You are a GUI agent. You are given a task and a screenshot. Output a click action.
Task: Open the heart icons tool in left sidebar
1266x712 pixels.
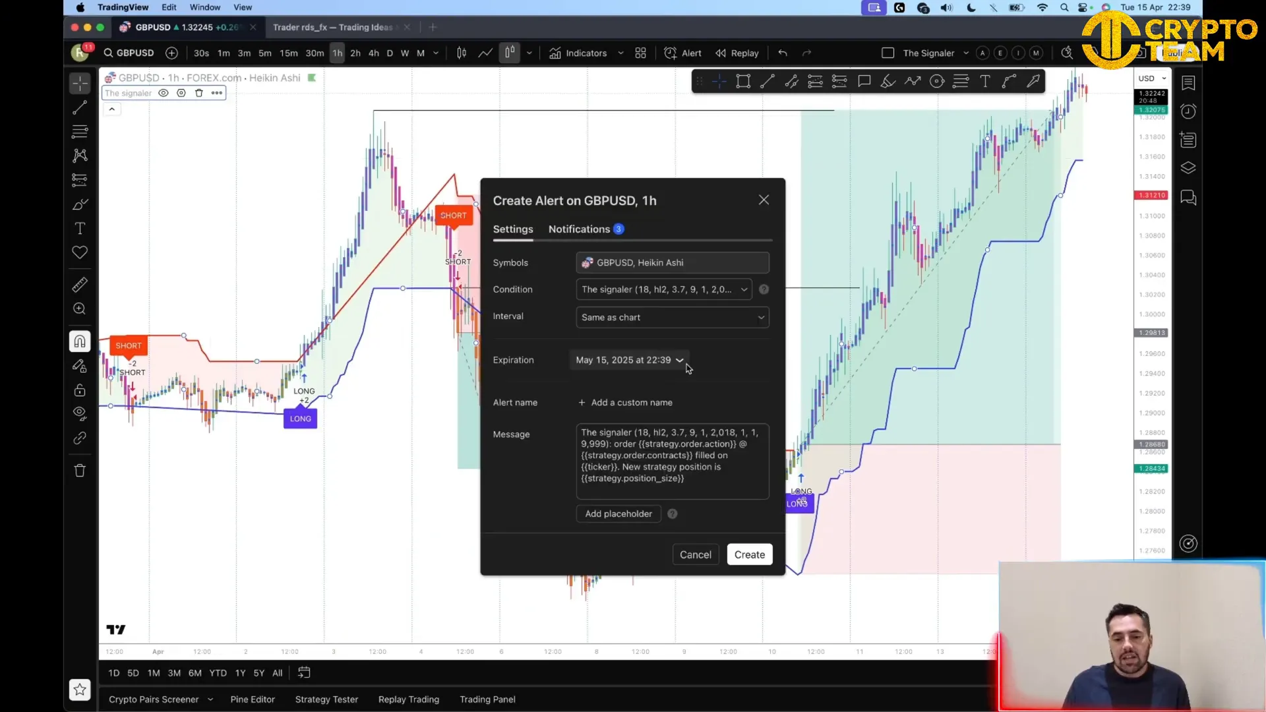pos(80,252)
